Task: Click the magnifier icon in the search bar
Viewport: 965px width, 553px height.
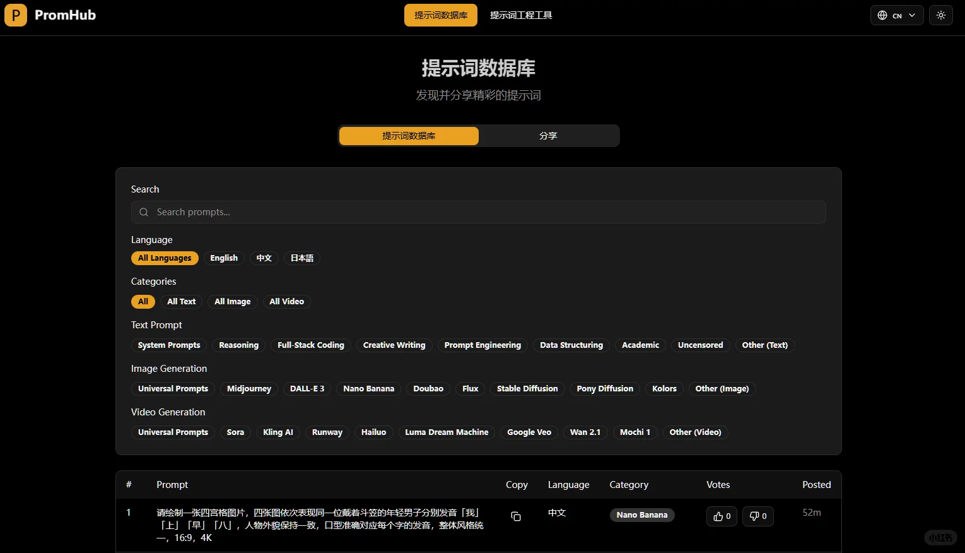Action: click(x=144, y=212)
